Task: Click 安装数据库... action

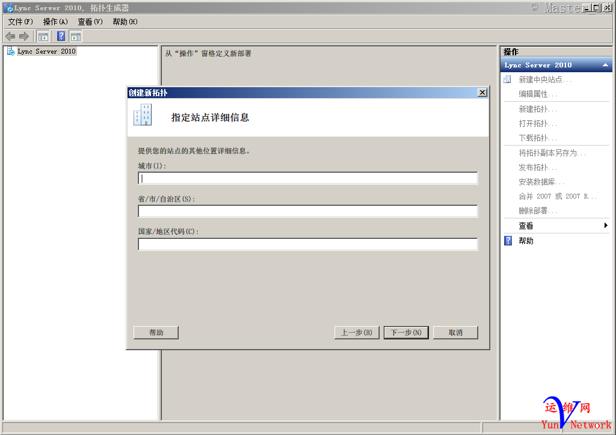Action: pos(541,182)
